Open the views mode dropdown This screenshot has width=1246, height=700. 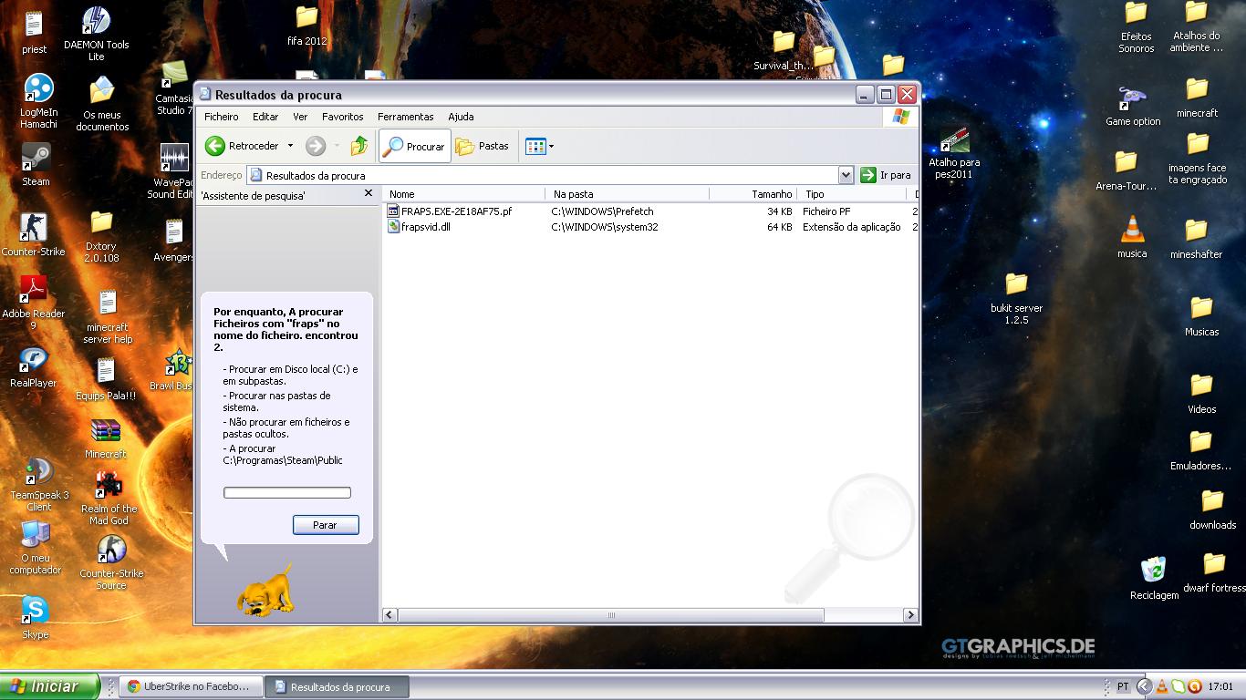pos(540,146)
